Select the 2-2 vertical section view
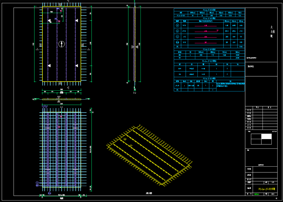Viewport: 283px width, 202px height. click(x=135, y=44)
